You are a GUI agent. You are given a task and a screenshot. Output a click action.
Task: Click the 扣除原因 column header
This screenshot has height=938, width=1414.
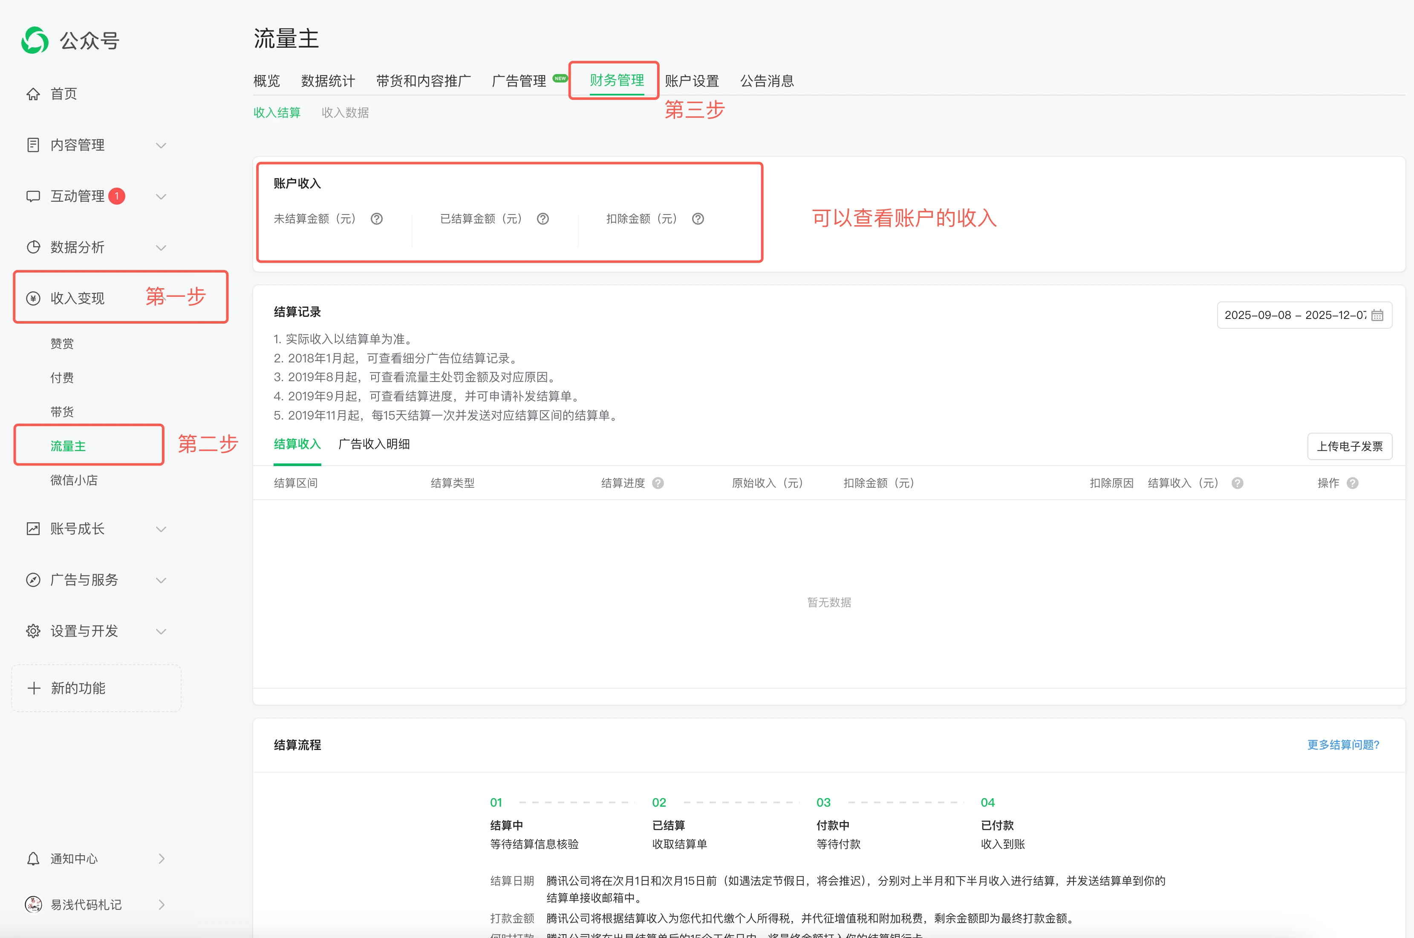1111,483
